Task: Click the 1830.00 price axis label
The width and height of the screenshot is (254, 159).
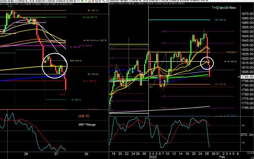Action: 247,49
